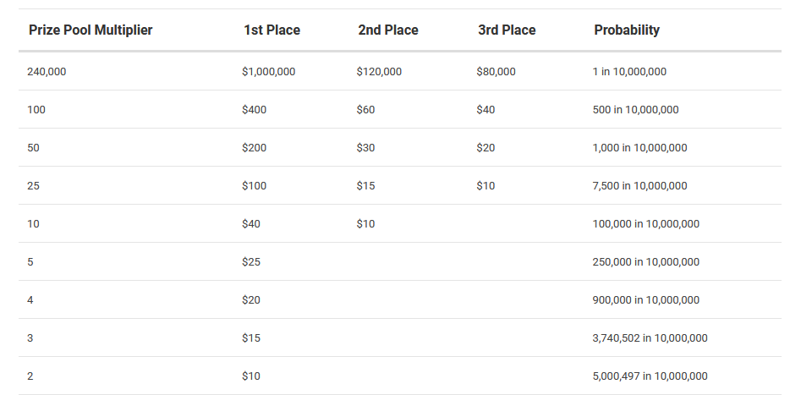Click the Probability column header
790x395 pixels.
coord(627,30)
